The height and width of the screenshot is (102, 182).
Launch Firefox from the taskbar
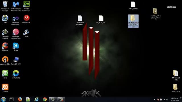coord(20,99)
